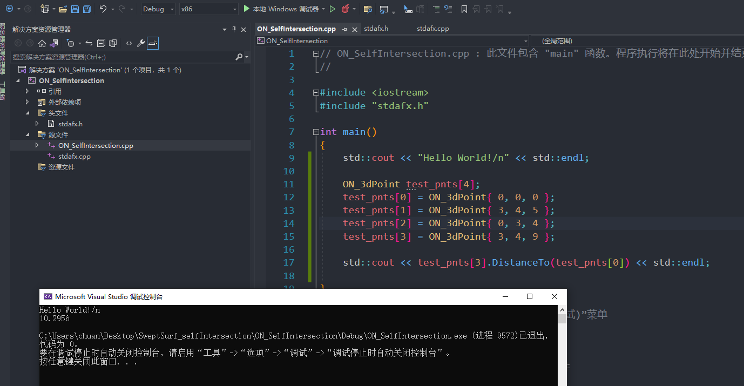Click the Open File folder icon
Viewport: 744px width, 386px height.
63,9
